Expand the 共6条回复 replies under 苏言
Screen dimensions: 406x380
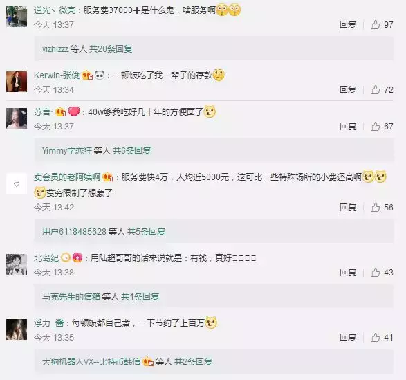click(x=132, y=150)
